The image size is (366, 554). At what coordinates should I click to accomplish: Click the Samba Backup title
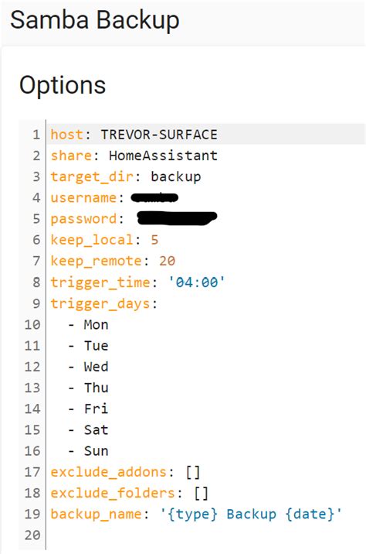tap(95, 20)
